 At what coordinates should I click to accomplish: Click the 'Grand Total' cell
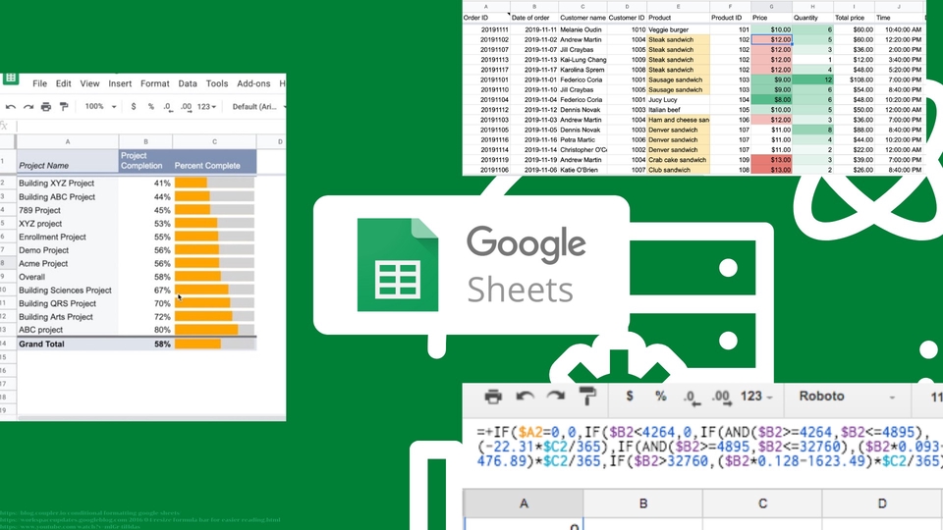[68, 344]
